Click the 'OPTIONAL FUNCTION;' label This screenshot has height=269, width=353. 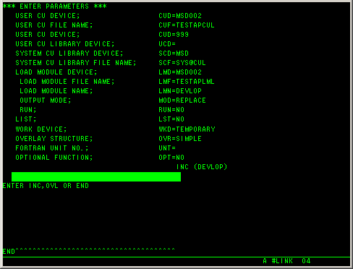click(x=54, y=158)
